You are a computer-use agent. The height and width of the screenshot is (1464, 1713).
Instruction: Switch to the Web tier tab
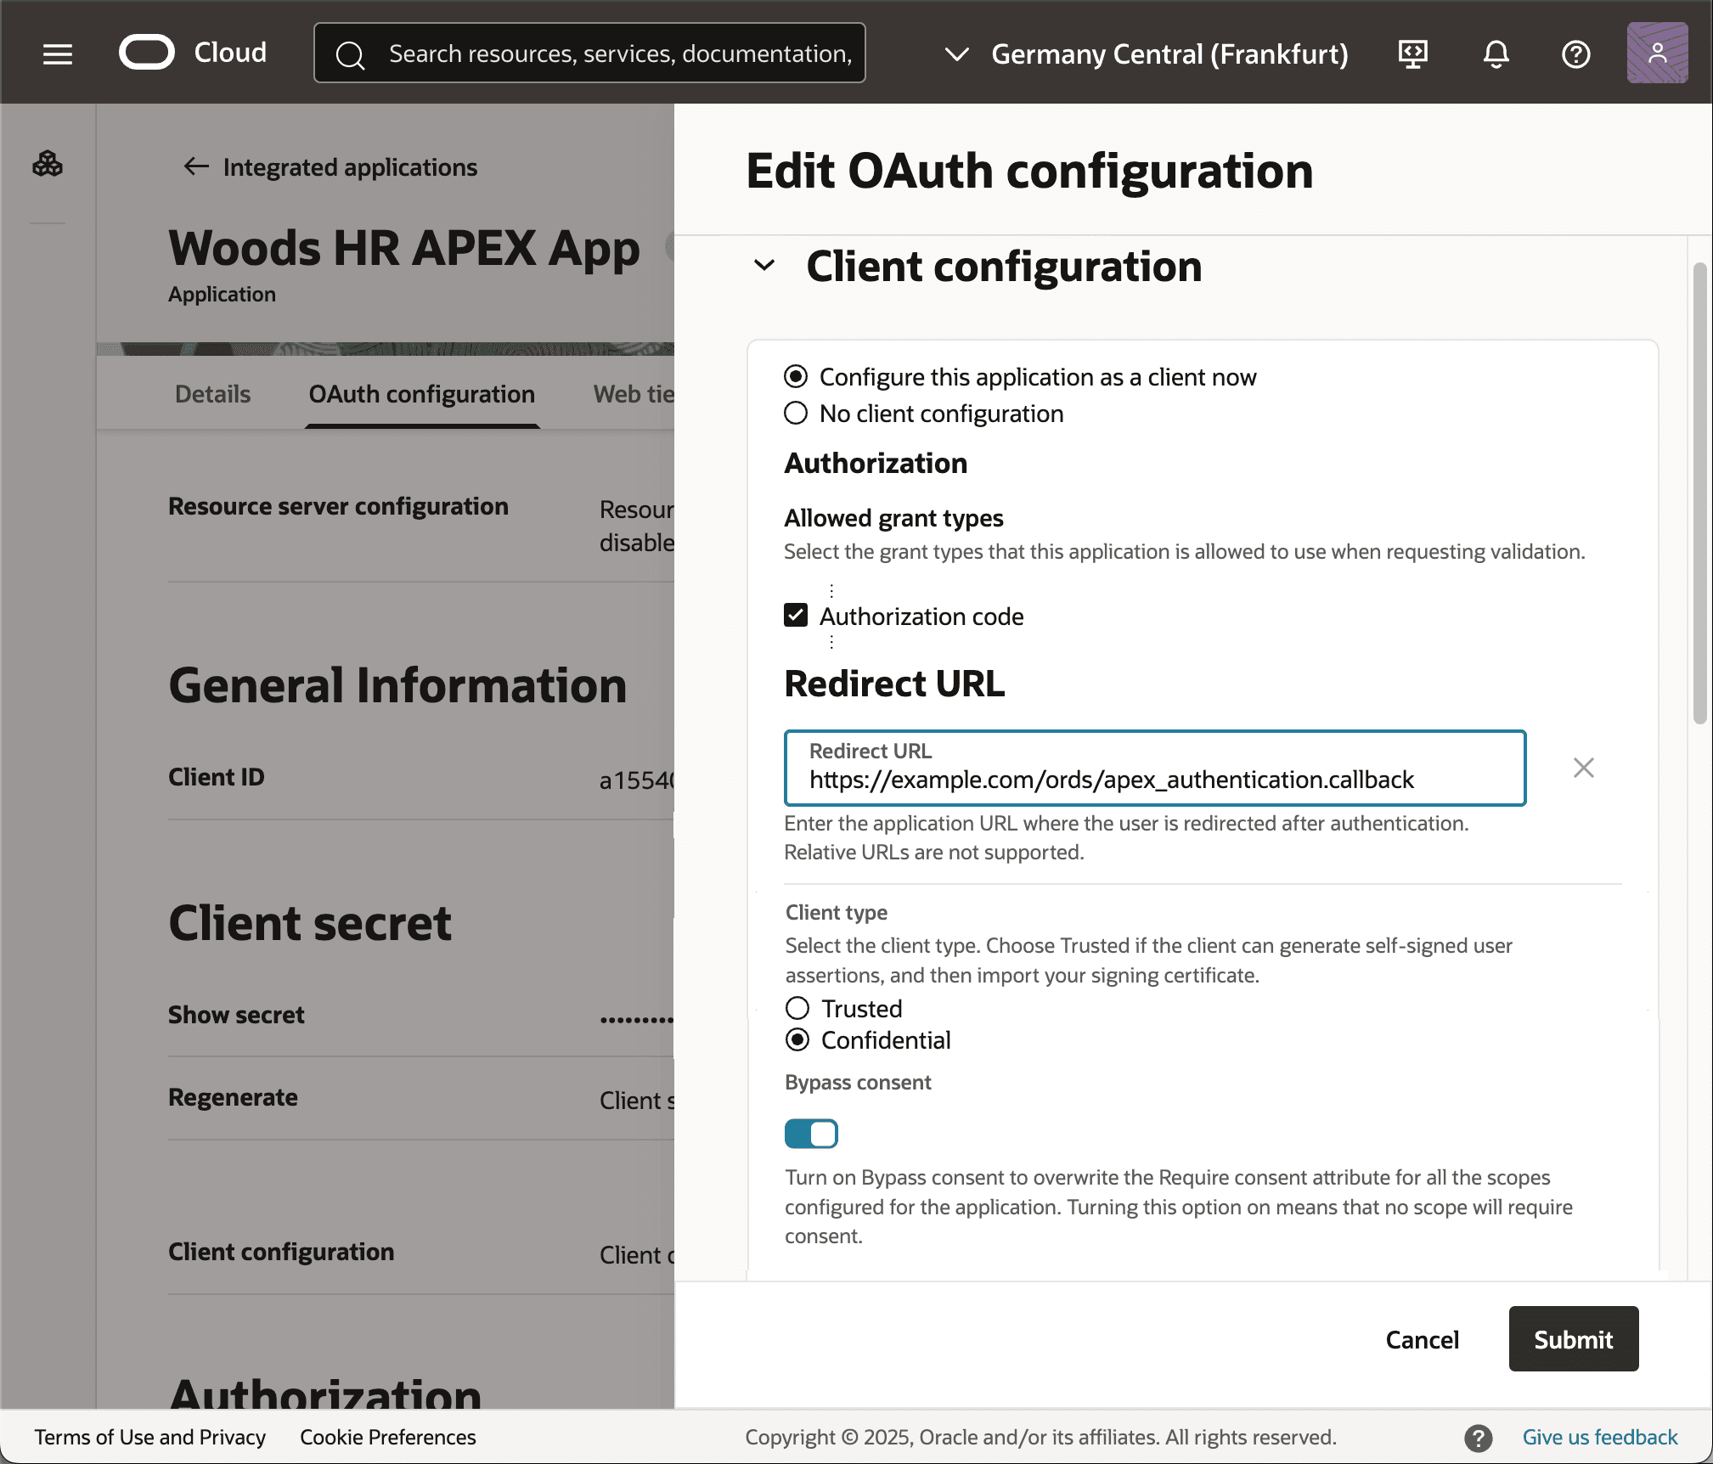(634, 394)
